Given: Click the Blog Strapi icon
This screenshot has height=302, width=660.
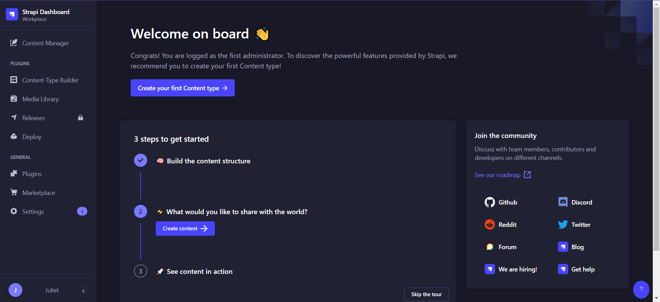Looking at the screenshot, I should coord(563,247).
